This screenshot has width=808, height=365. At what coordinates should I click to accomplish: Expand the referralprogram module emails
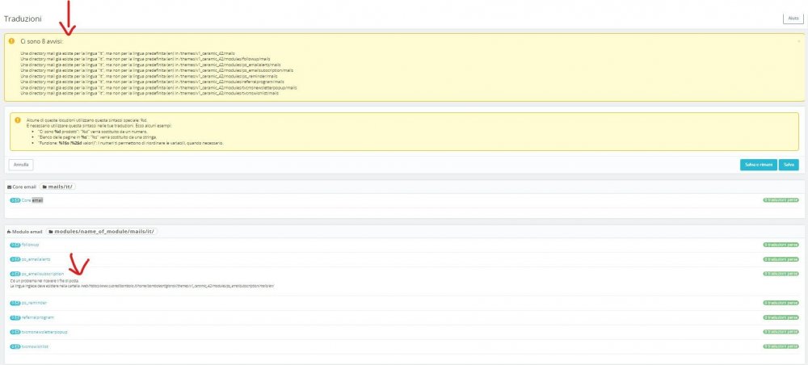coord(38,317)
